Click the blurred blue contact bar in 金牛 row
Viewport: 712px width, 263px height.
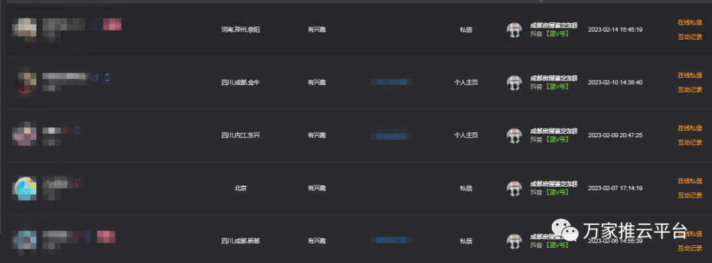pos(392,82)
